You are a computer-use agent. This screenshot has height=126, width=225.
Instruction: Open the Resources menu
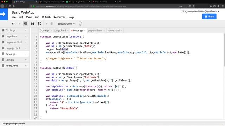pos(59,17)
